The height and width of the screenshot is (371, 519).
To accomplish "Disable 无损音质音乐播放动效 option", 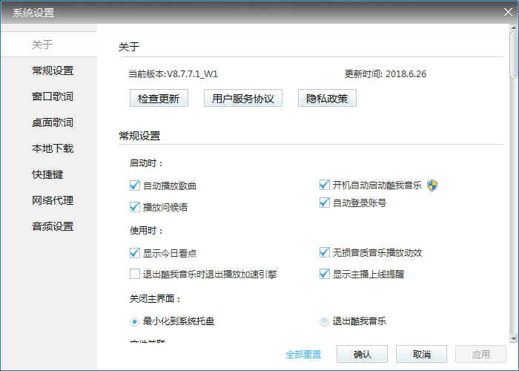I will [x=324, y=253].
